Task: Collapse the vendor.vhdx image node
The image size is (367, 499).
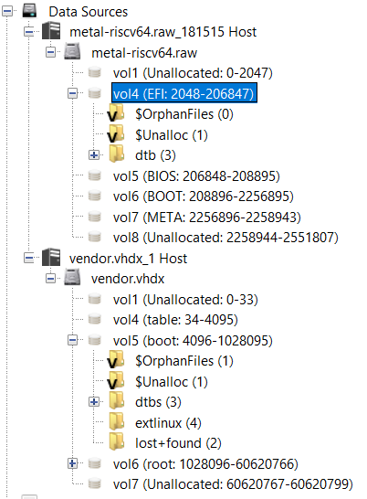Action: pos(50,279)
